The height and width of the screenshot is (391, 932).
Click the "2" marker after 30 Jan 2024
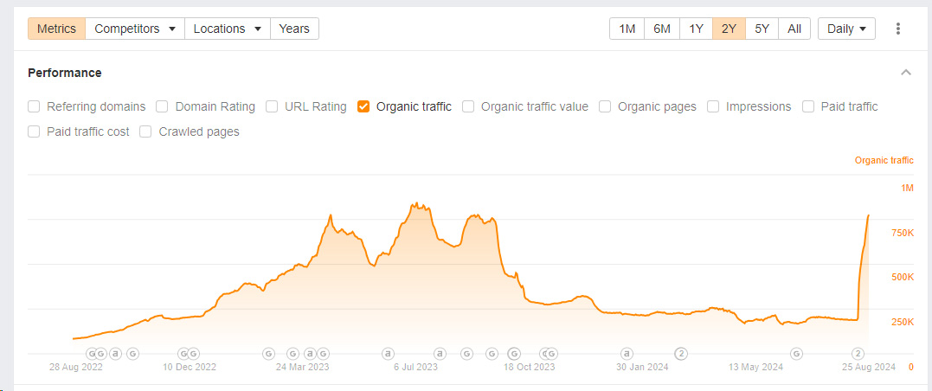(x=681, y=353)
